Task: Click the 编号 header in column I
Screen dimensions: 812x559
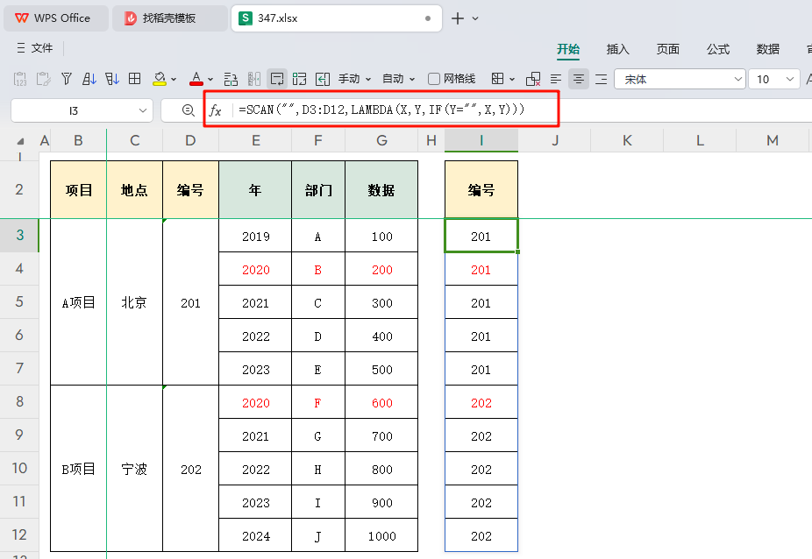Action: pos(481,190)
